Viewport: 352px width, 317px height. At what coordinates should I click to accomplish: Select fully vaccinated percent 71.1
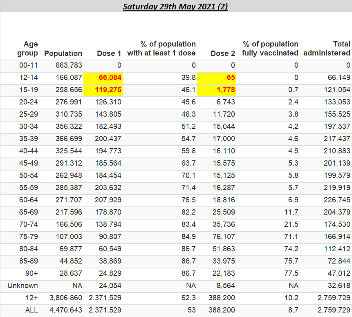pyautogui.click(x=291, y=237)
